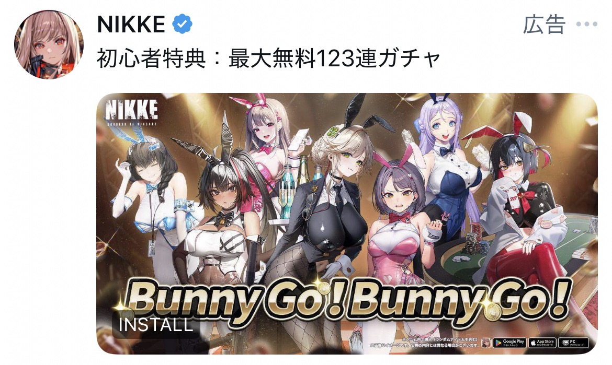The image size is (612, 365).
Task: Click the App Store badge
Action: [542, 343]
